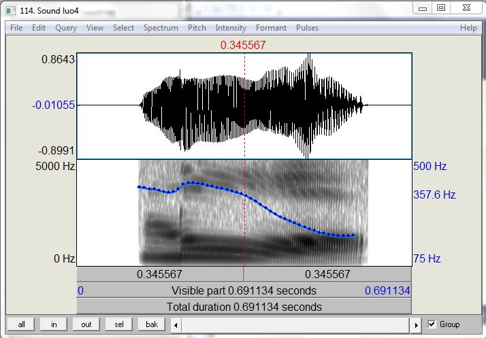
Task: Open the File menu
Action: click(16, 28)
